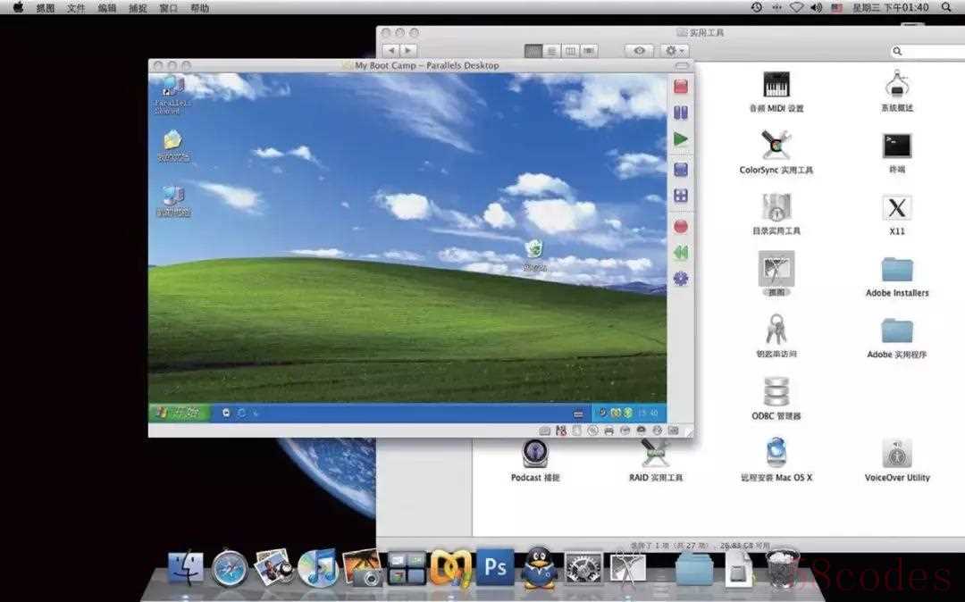Launch X11 from the Finder window

click(897, 214)
